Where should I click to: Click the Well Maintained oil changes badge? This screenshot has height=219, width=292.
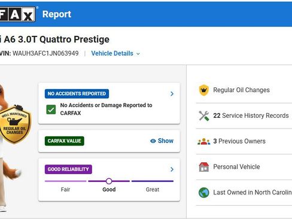pyautogui.click(x=15, y=124)
